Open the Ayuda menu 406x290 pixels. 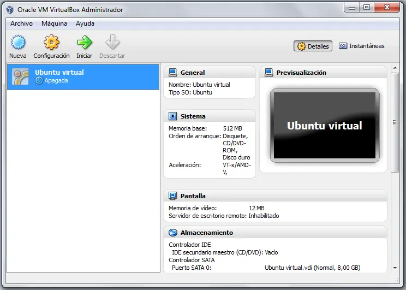click(85, 23)
